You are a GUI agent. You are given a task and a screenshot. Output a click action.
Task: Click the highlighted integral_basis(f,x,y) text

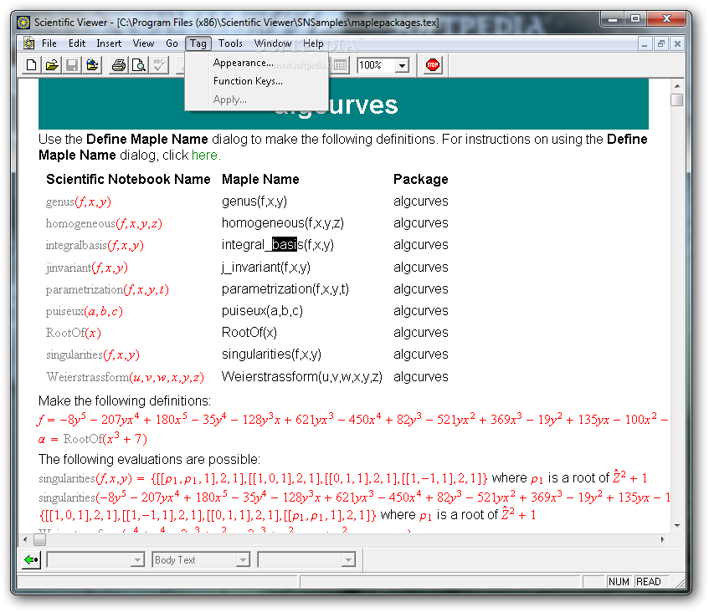click(x=278, y=245)
